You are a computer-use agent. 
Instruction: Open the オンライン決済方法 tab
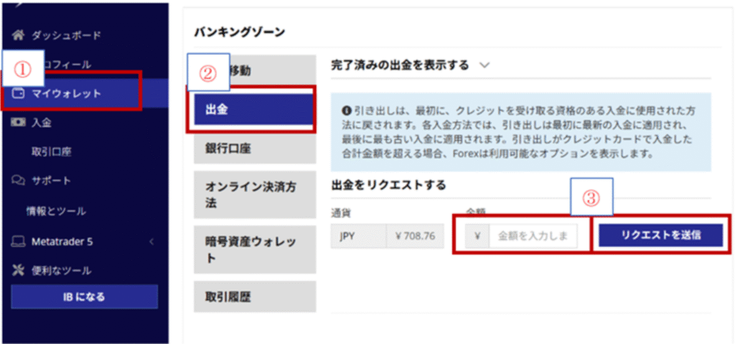pos(251,195)
